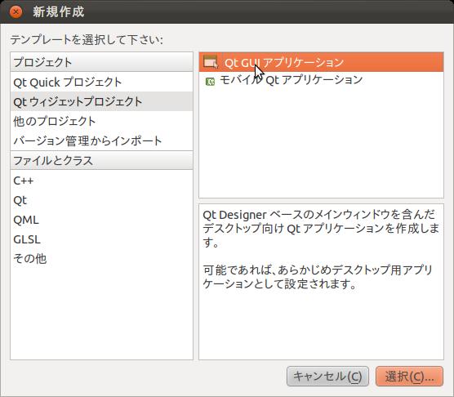Click the プロジェクト section header
The image size is (454, 397).
(x=101, y=62)
